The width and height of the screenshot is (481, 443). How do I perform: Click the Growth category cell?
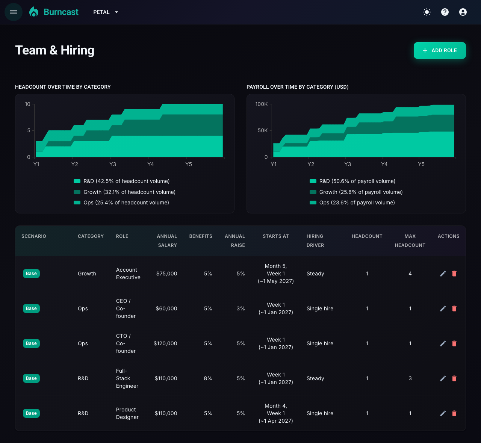pyautogui.click(x=87, y=274)
